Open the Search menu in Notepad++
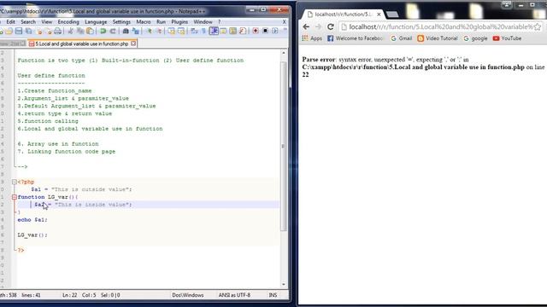This screenshot has width=547, height=307. point(28,21)
